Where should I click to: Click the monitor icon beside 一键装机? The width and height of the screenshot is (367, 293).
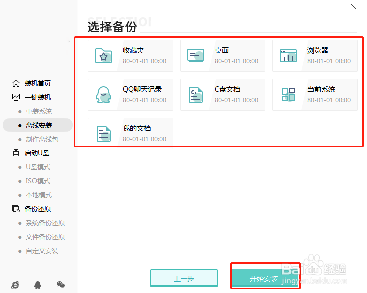pos(16,97)
